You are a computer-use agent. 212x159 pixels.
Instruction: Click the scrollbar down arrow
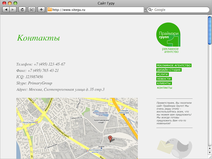tap(210, 153)
